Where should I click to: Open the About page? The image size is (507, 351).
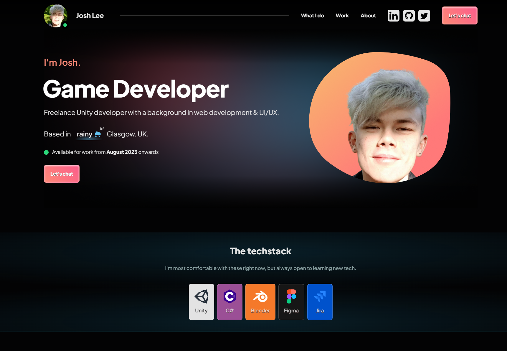[368, 16]
